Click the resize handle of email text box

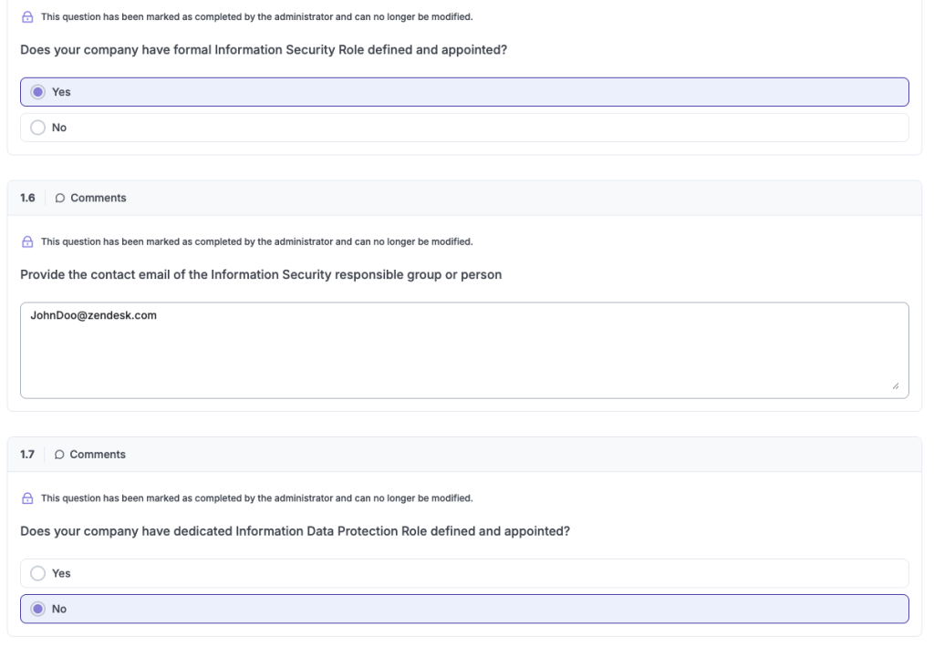pyautogui.click(x=896, y=385)
